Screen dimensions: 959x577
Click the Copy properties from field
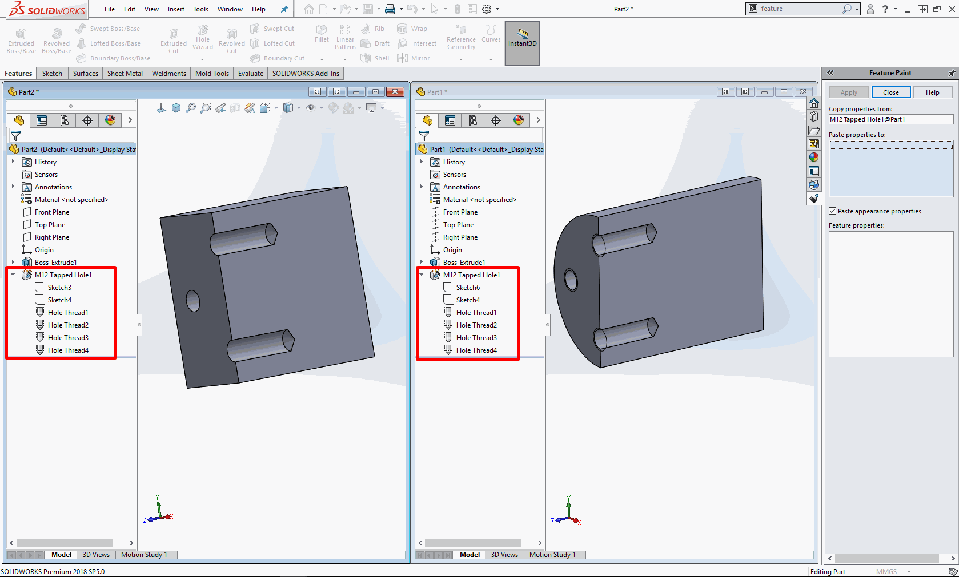coord(890,119)
